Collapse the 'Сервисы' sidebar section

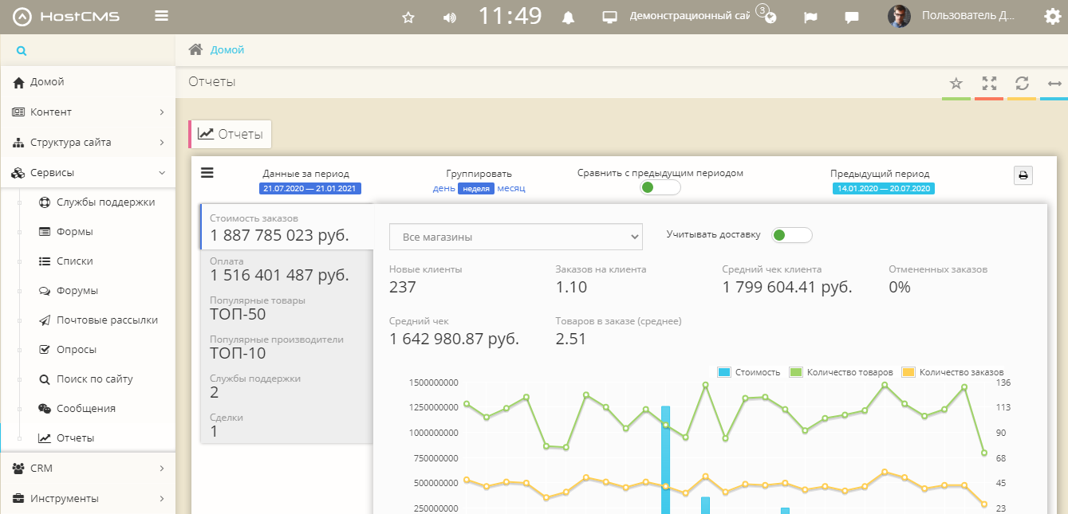click(x=88, y=172)
